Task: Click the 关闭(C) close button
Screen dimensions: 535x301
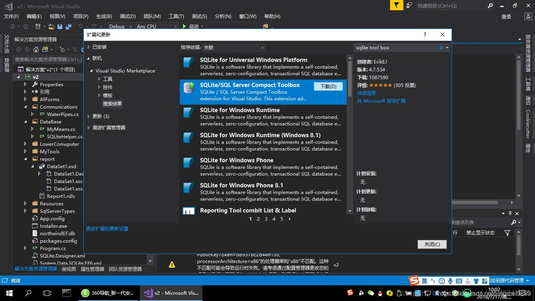Action: (432, 244)
